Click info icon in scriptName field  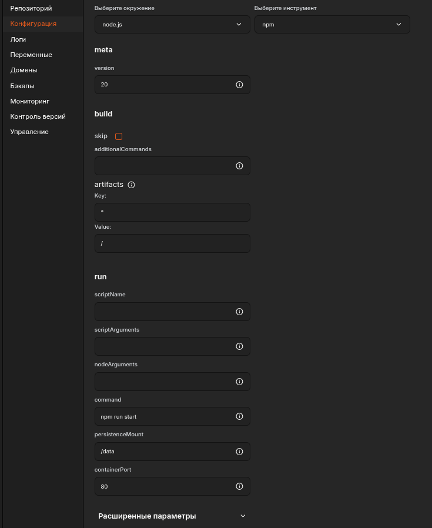(x=239, y=312)
